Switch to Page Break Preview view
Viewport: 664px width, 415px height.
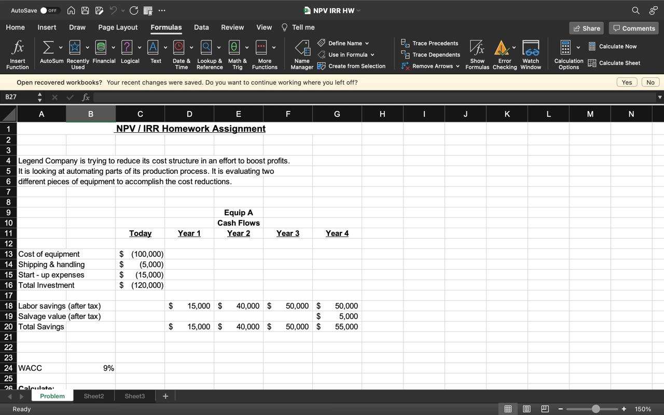(x=545, y=409)
